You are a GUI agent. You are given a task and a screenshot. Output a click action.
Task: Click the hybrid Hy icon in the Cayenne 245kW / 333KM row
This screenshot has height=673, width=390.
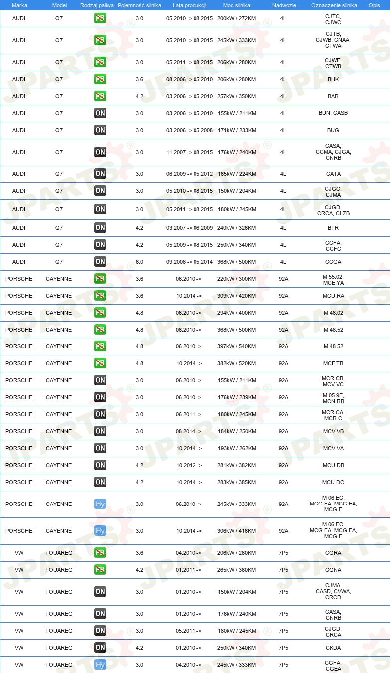[100, 504]
